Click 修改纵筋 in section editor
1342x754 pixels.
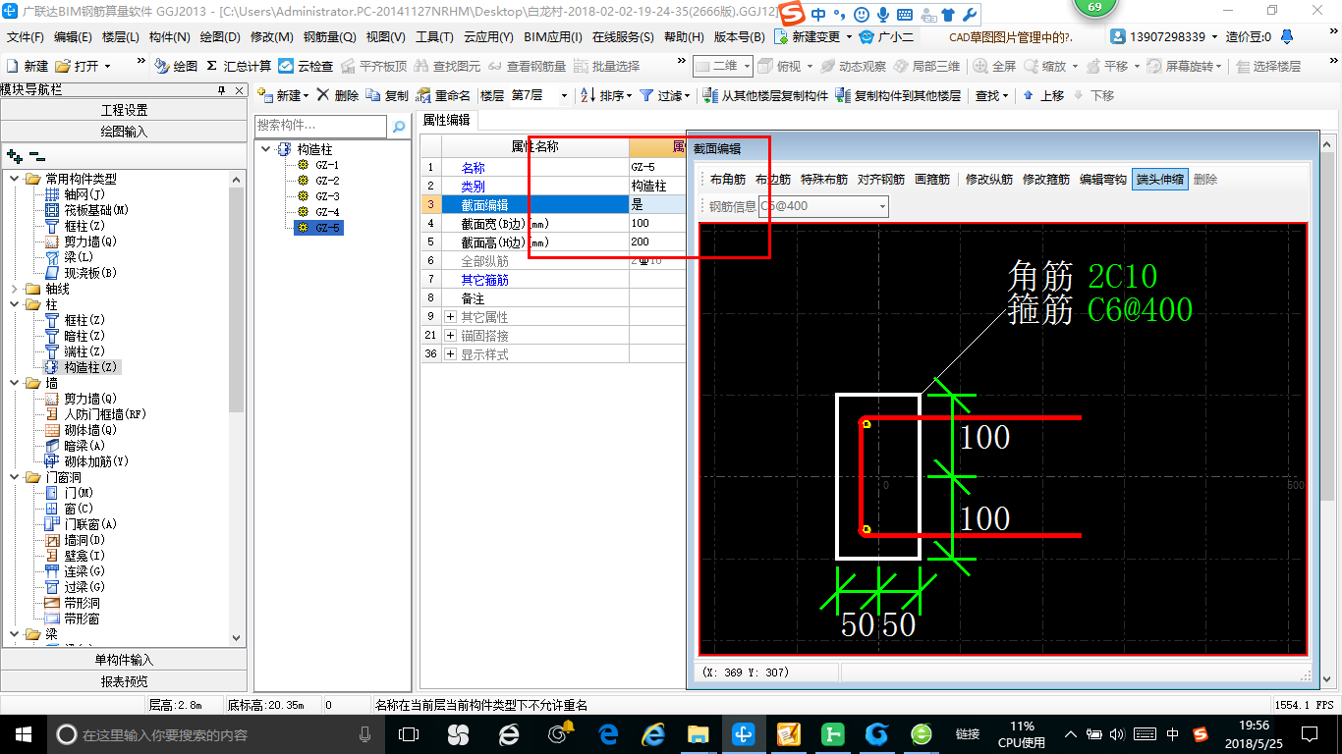989,180
